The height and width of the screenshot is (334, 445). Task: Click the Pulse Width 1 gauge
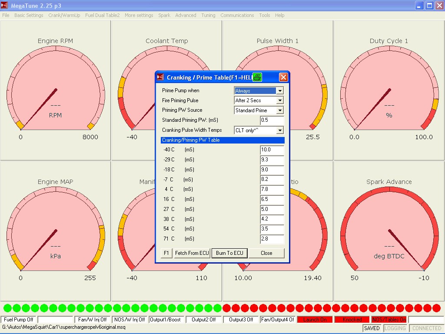pyautogui.click(x=312, y=90)
